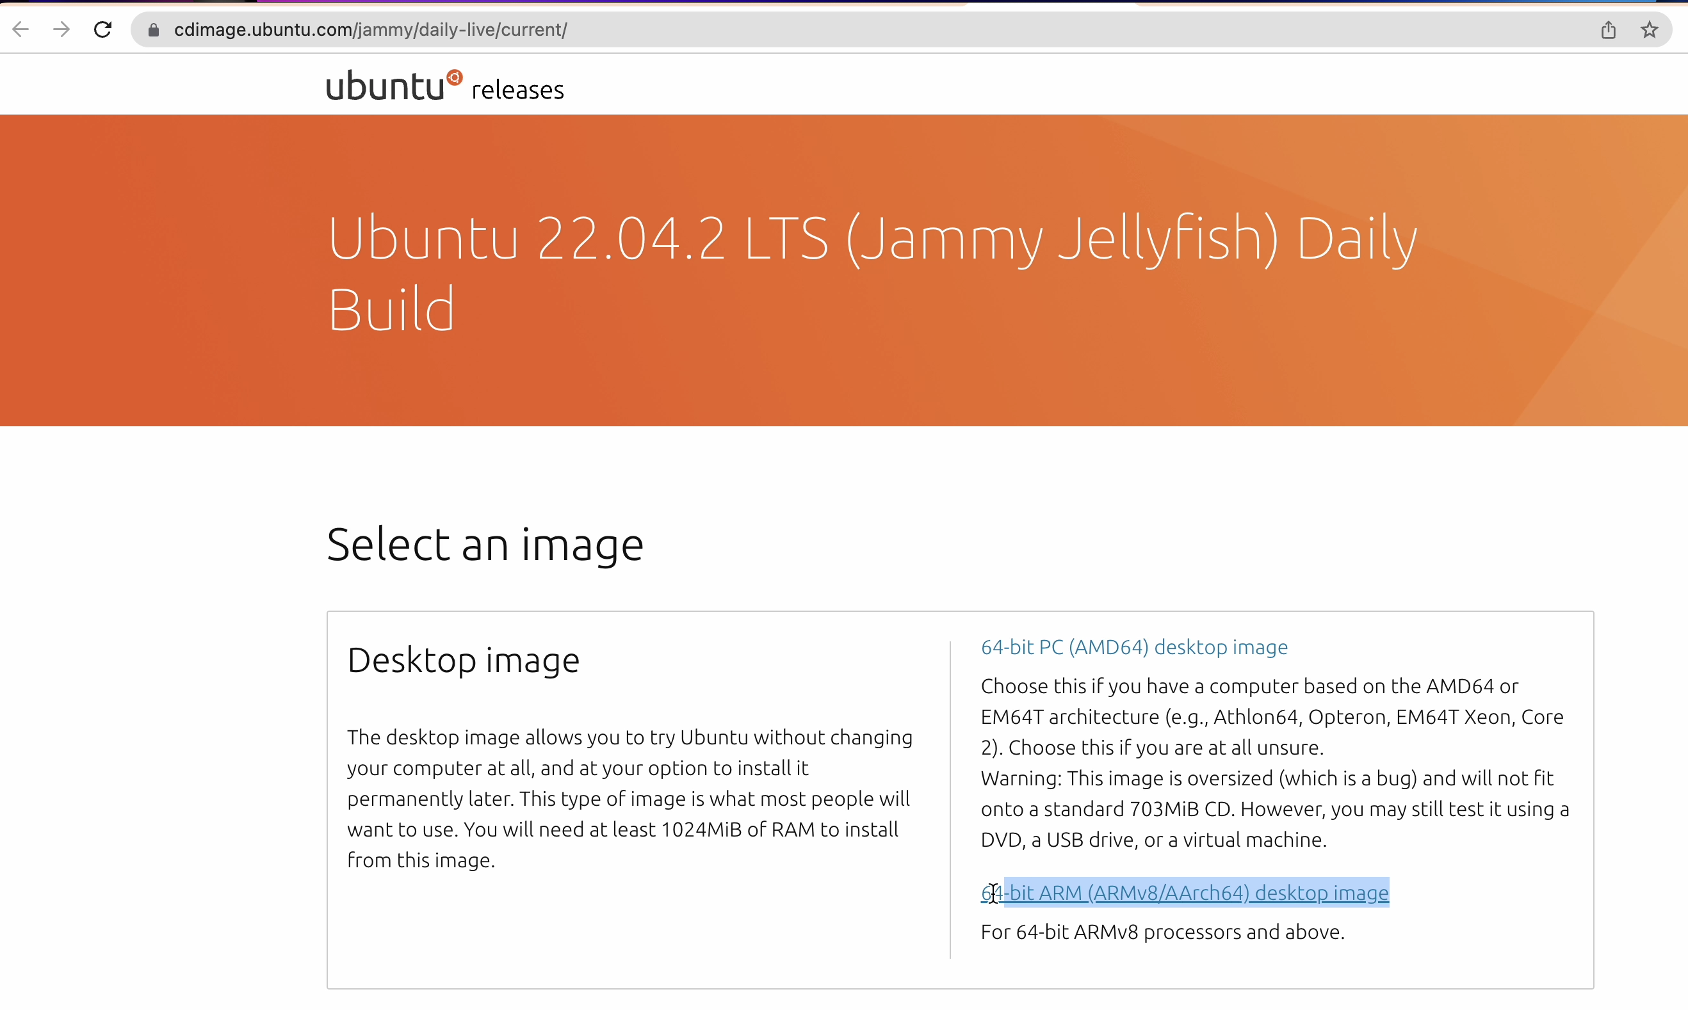Click the "Desktop image" section heading
This screenshot has height=1010, width=1688.
point(463,659)
